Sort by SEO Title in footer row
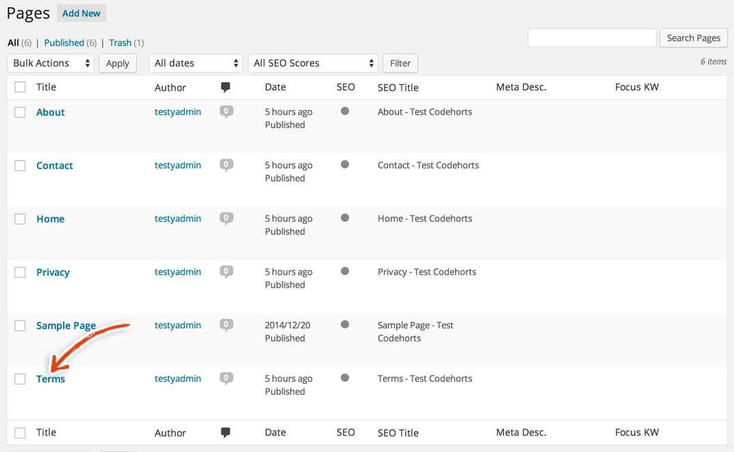The height and width of the screenshot is (452, 734). point(398,433)
